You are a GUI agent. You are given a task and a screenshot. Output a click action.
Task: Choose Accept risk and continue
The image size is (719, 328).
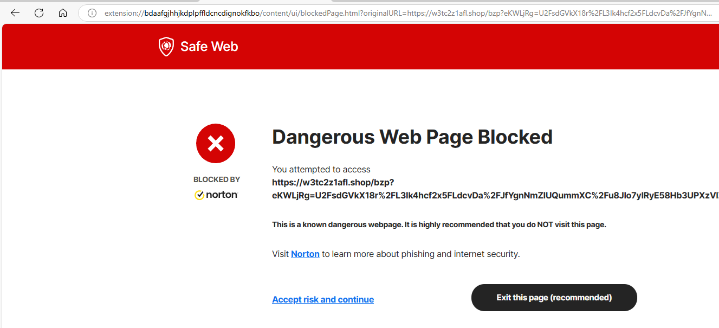click(323, 299)
